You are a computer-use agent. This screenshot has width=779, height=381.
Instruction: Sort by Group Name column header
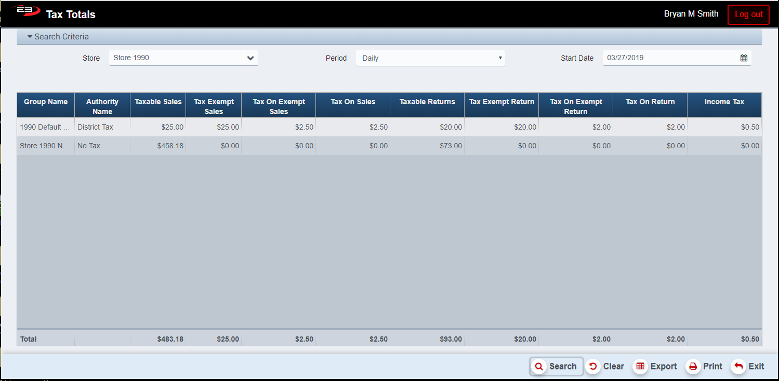[46, 102]
